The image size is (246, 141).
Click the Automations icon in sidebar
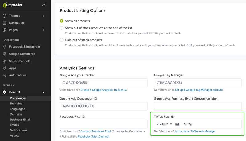(x=5, y=75)
